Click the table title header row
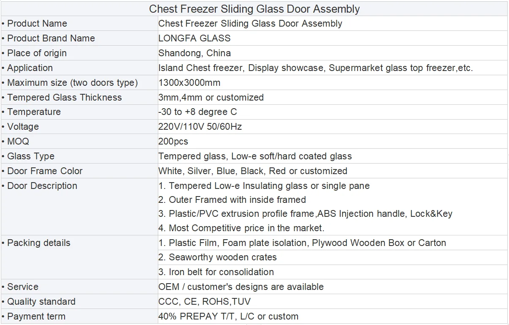 point(254,9)
